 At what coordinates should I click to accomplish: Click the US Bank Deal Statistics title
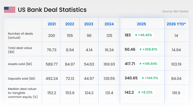point(52,10)
